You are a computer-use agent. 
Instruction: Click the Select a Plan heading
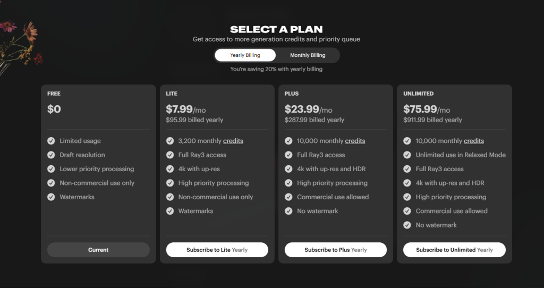coord(276,30)
